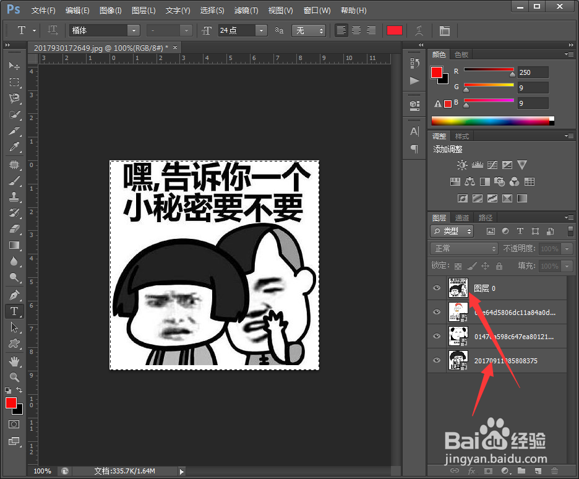Click the text color swatch in options bar
The width and height of the screenshot is (579, 479).
(395, 30)
